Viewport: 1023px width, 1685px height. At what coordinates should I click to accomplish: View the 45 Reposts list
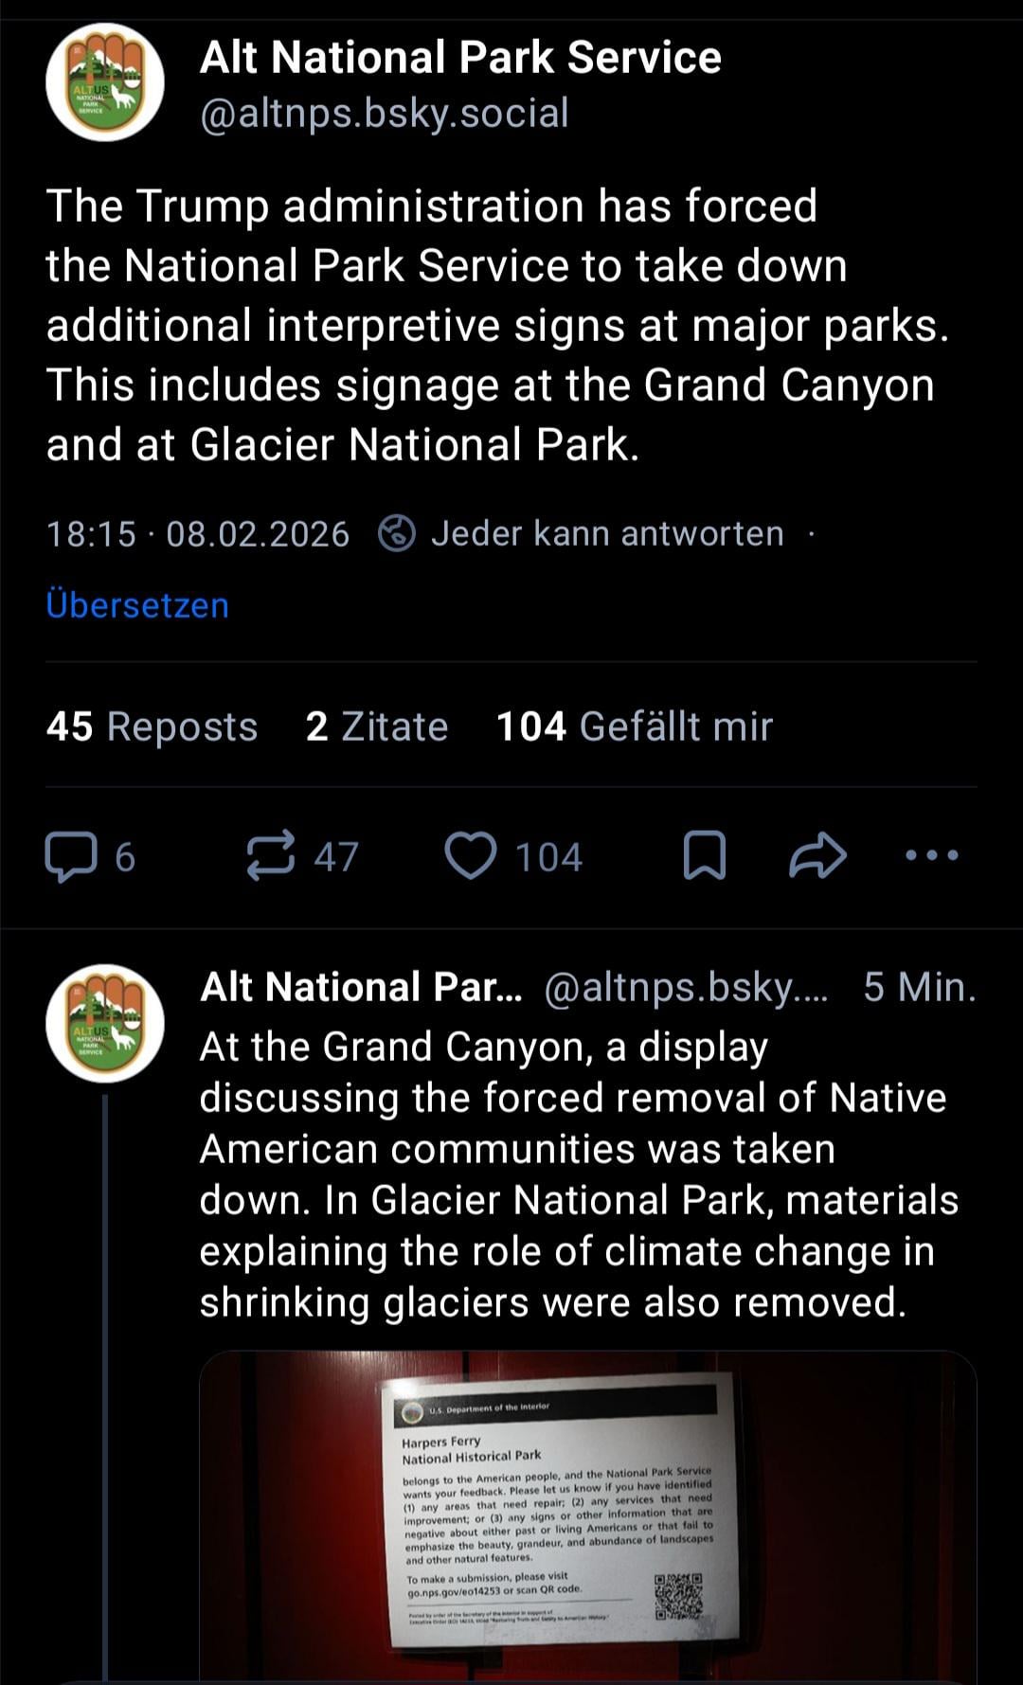(152, 726)
